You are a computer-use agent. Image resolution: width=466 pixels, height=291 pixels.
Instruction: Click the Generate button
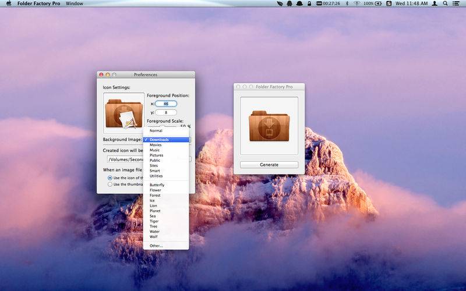pos(269,165)
